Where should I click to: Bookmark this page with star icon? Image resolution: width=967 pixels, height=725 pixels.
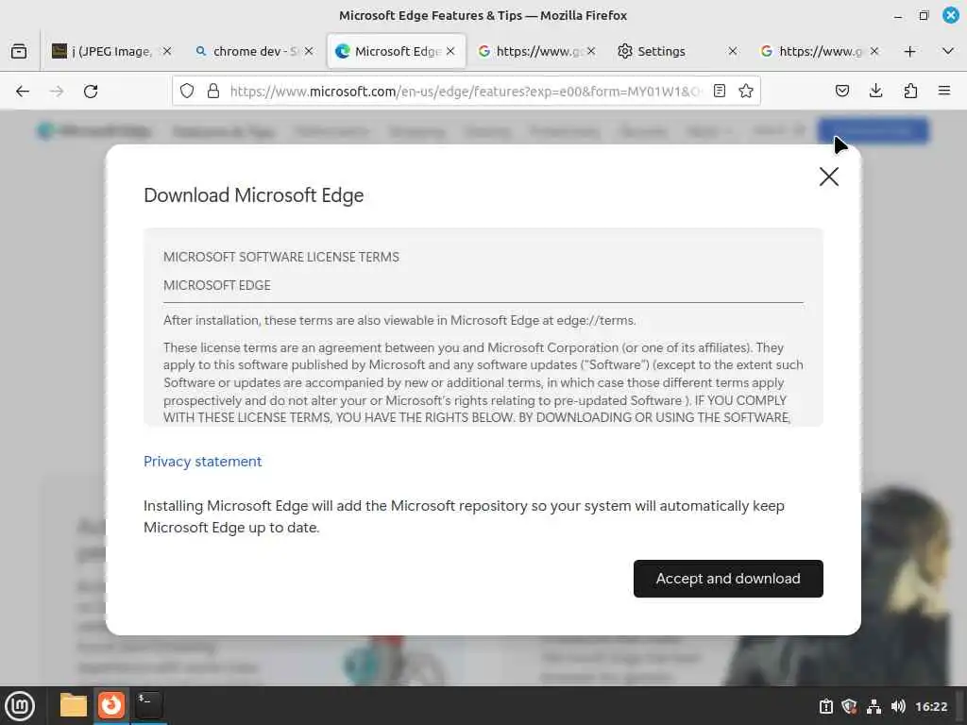tap(746, 92)
